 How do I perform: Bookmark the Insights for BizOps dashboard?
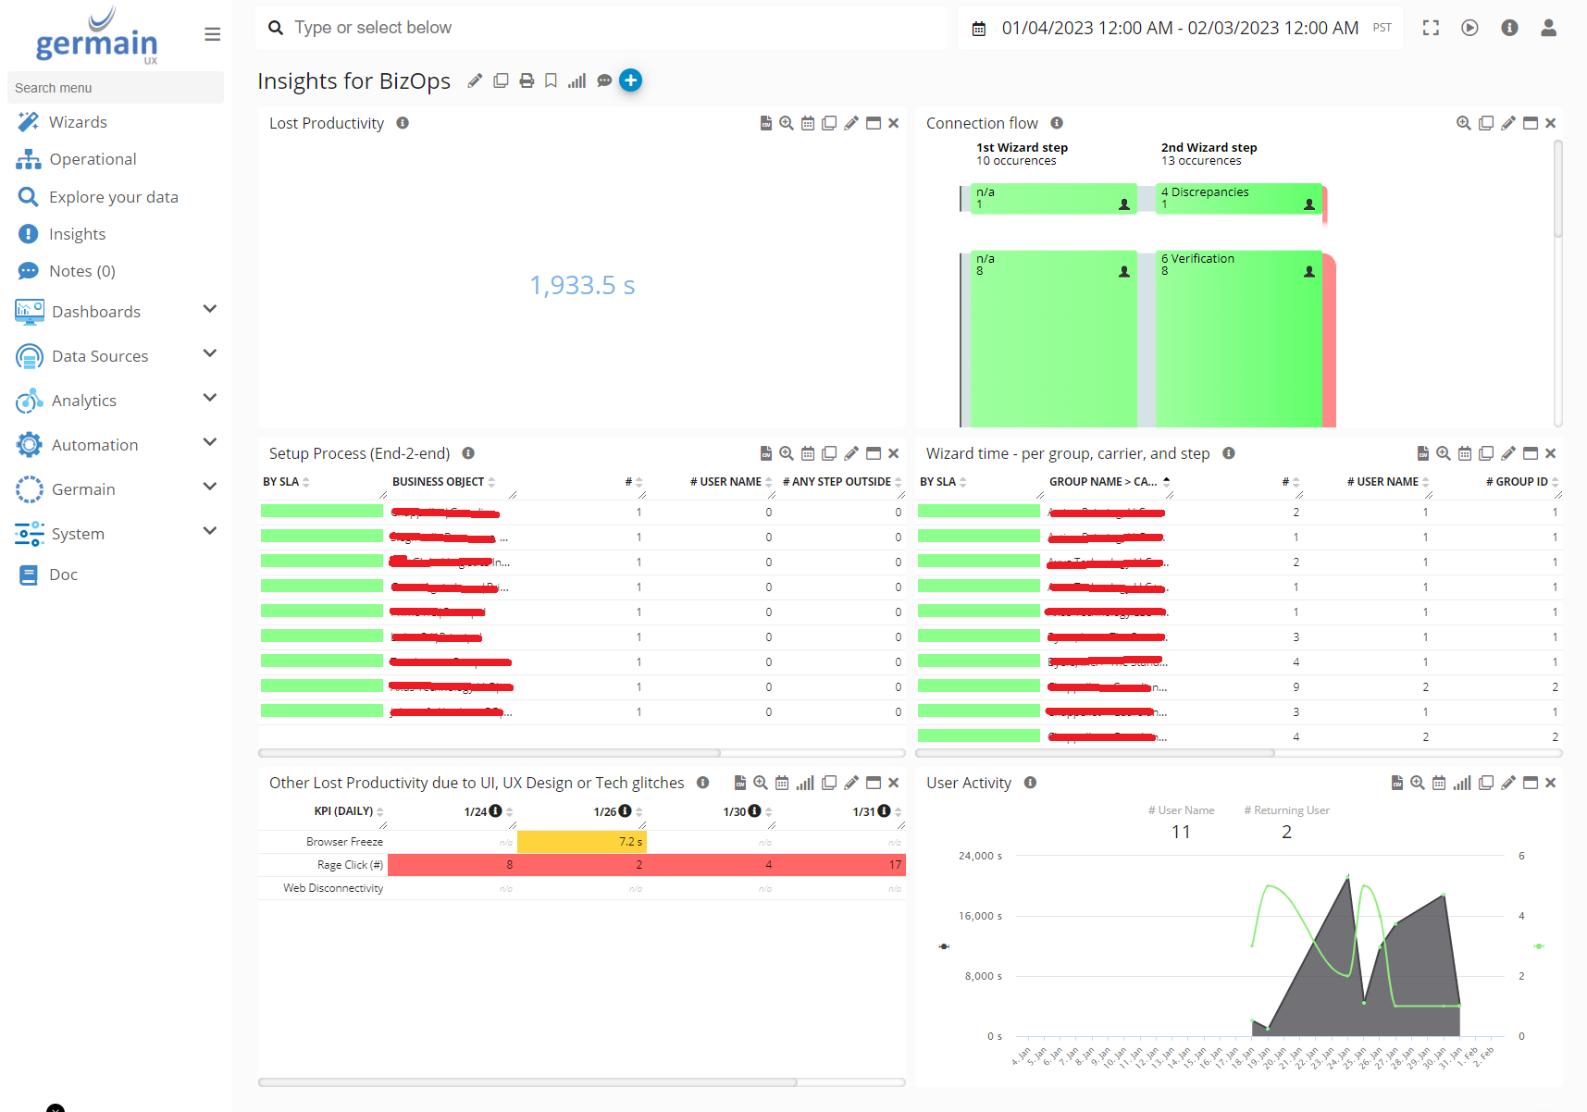(x=552, y=80)
